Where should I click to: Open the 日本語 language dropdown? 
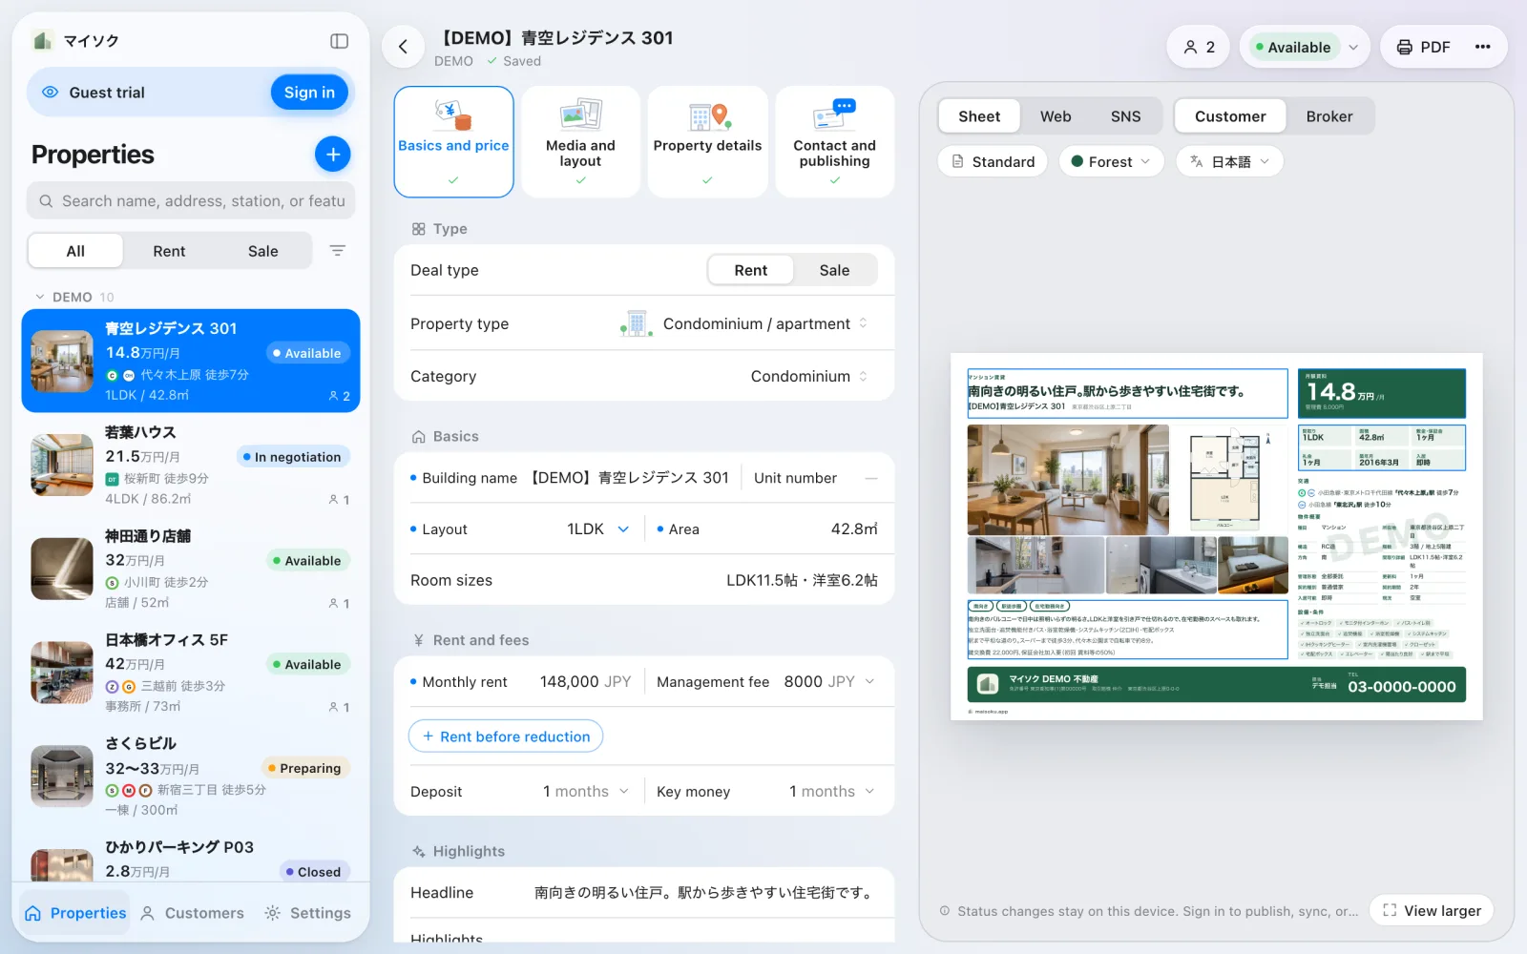click(1229, 161)
